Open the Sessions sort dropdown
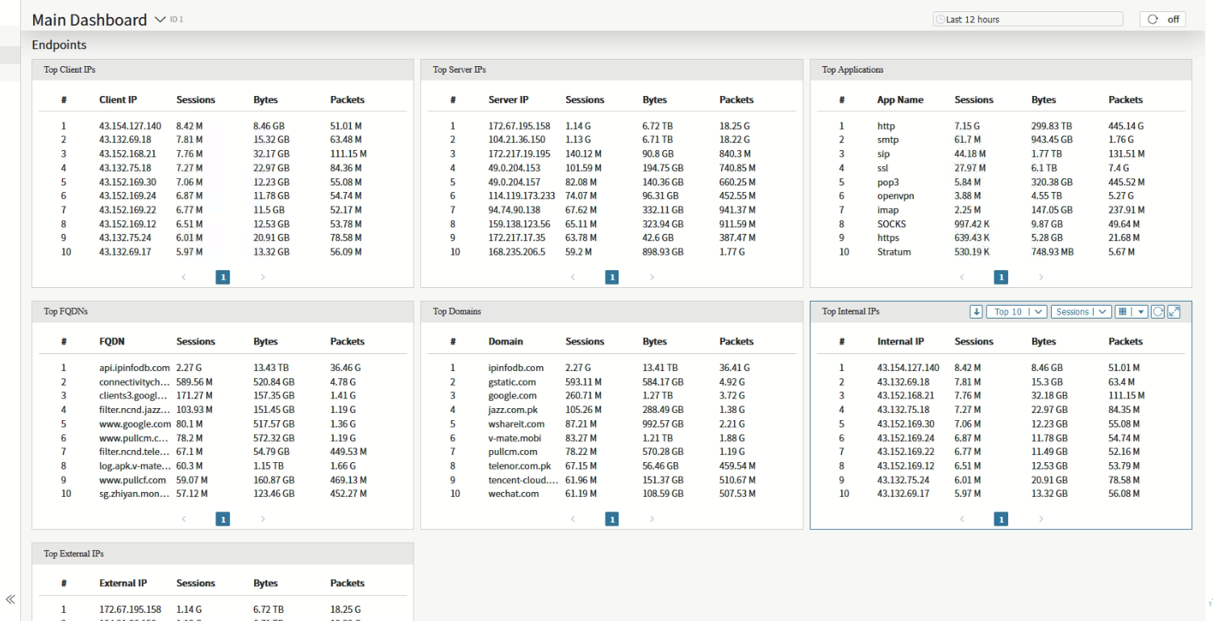Image resolution: width=1213 pixels, height=621 pixels. 1081,312
